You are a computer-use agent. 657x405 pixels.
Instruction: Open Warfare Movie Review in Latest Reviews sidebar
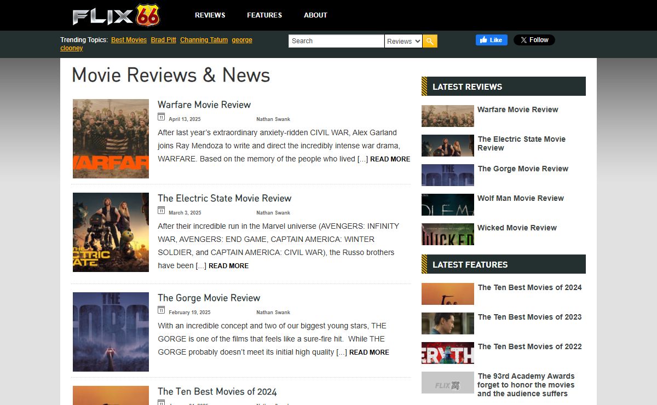pyautogui.click(x=518, y=109)
